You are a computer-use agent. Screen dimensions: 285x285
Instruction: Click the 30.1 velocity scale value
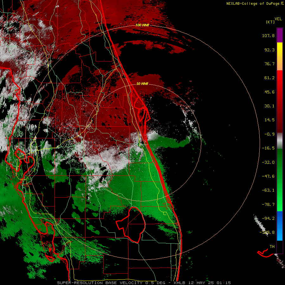point(269,106)
